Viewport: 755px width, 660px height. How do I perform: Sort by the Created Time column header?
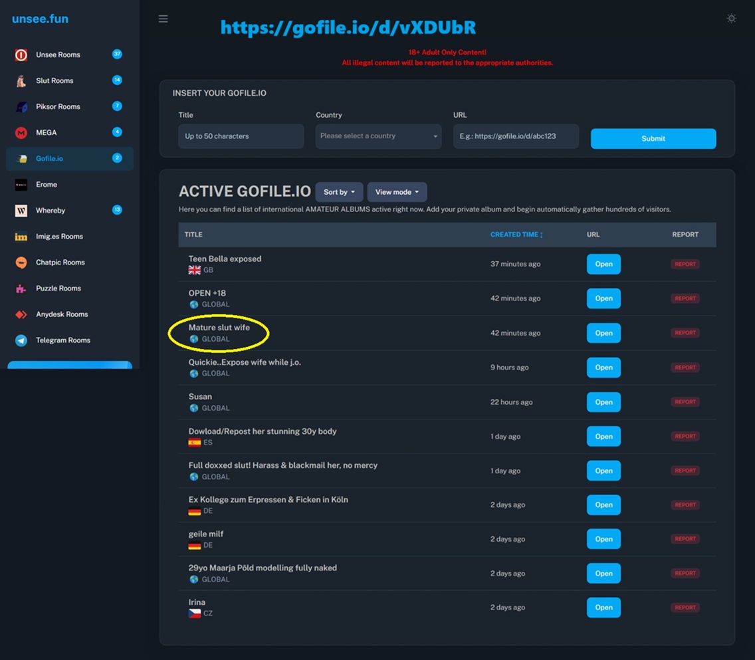click(x=516, y=235)
